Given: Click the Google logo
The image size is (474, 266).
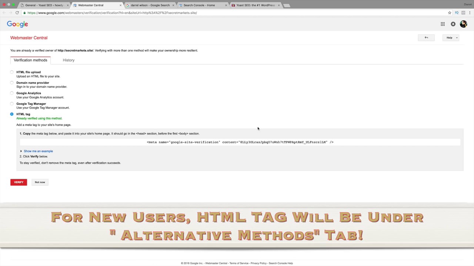Looking at the screenshot, I should pyautogui.click(x=17, y=24).
